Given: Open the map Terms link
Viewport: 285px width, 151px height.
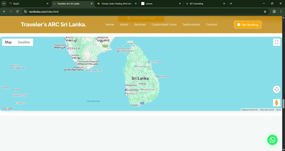Looking at the screenshot, I should [x=278, y=110].
